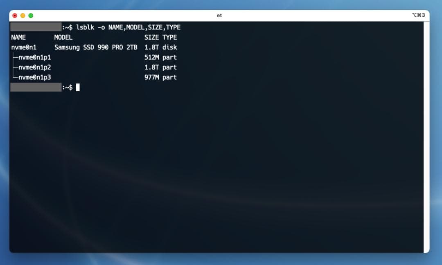Select the TYPE column header
Screen dimensions: 442x265
(x=170, y=37)
